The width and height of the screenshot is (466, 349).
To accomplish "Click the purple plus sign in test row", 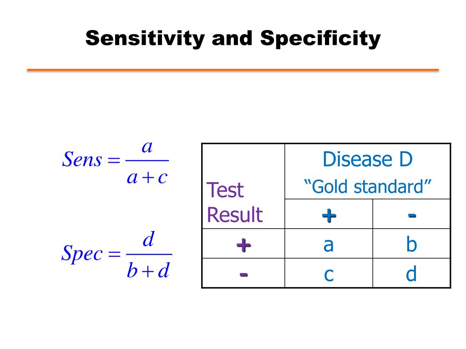I will tap(244, 245).
